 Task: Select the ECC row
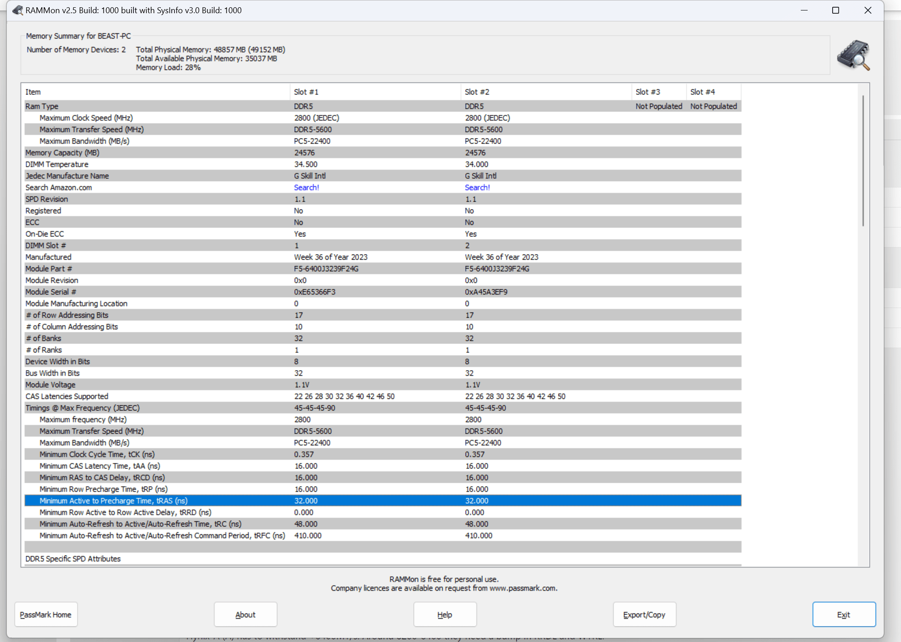pos(383,222)
